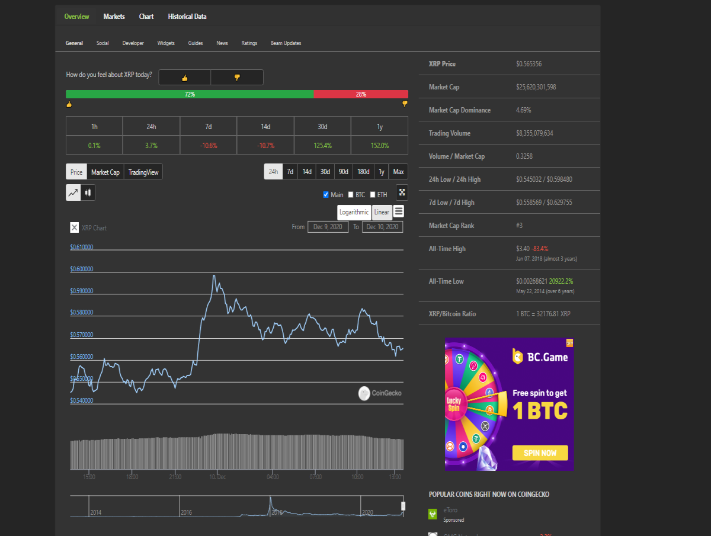Image resolution: width=711 pixels, height=536 pixels.
Task: Switch to the Historical Data tab
Action: (x=187, y=17)
